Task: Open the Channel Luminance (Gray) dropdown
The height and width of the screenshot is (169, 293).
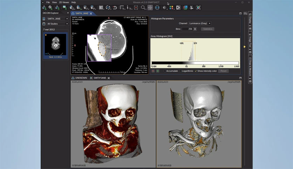Action: pos(200,23)
